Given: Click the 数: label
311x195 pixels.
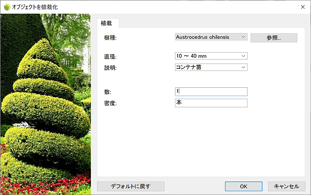Looking at the screenshot, I should [x=108, y=92].
